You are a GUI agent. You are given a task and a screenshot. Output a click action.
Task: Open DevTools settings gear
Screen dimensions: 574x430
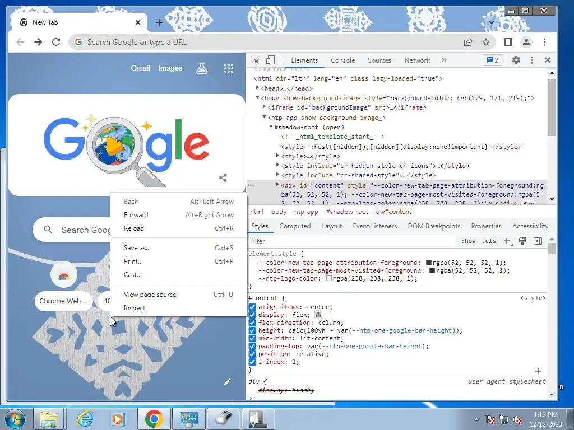pyautogui.click(x=516, y=60)
